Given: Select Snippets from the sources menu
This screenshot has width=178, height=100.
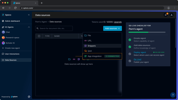Looking at the screenshot, I should (102, 46).
